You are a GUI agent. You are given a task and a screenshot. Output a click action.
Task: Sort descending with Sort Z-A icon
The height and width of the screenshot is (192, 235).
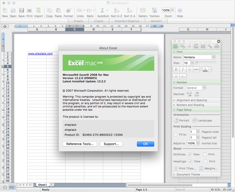click(130, 10)
